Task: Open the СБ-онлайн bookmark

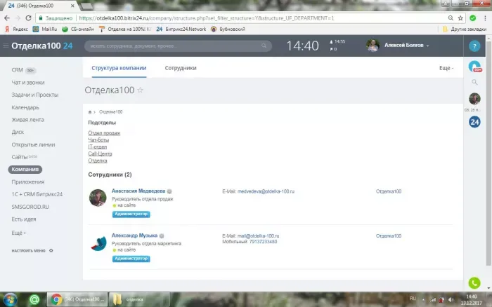Action: click(x=78, y=29)
